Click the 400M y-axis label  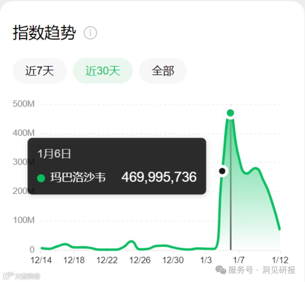pos(24,133)
